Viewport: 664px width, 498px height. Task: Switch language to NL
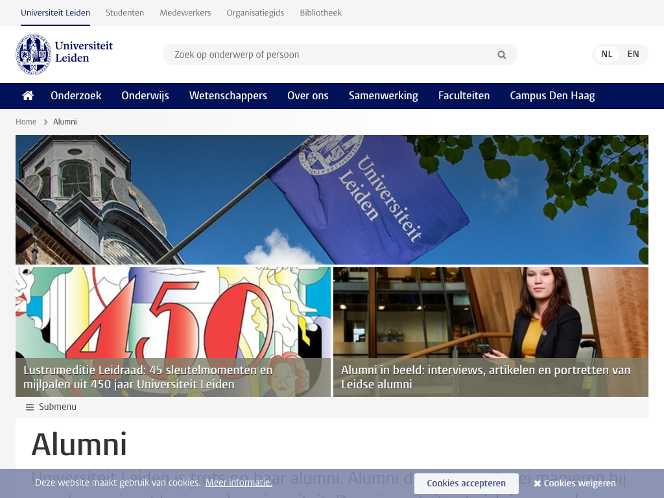click(x=606, y=54)
